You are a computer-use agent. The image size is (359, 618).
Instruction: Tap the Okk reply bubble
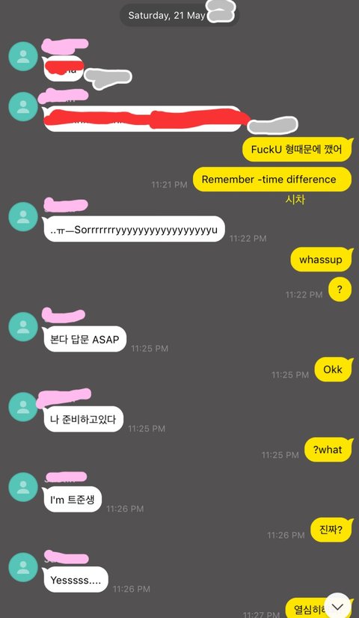pos(333,370)
